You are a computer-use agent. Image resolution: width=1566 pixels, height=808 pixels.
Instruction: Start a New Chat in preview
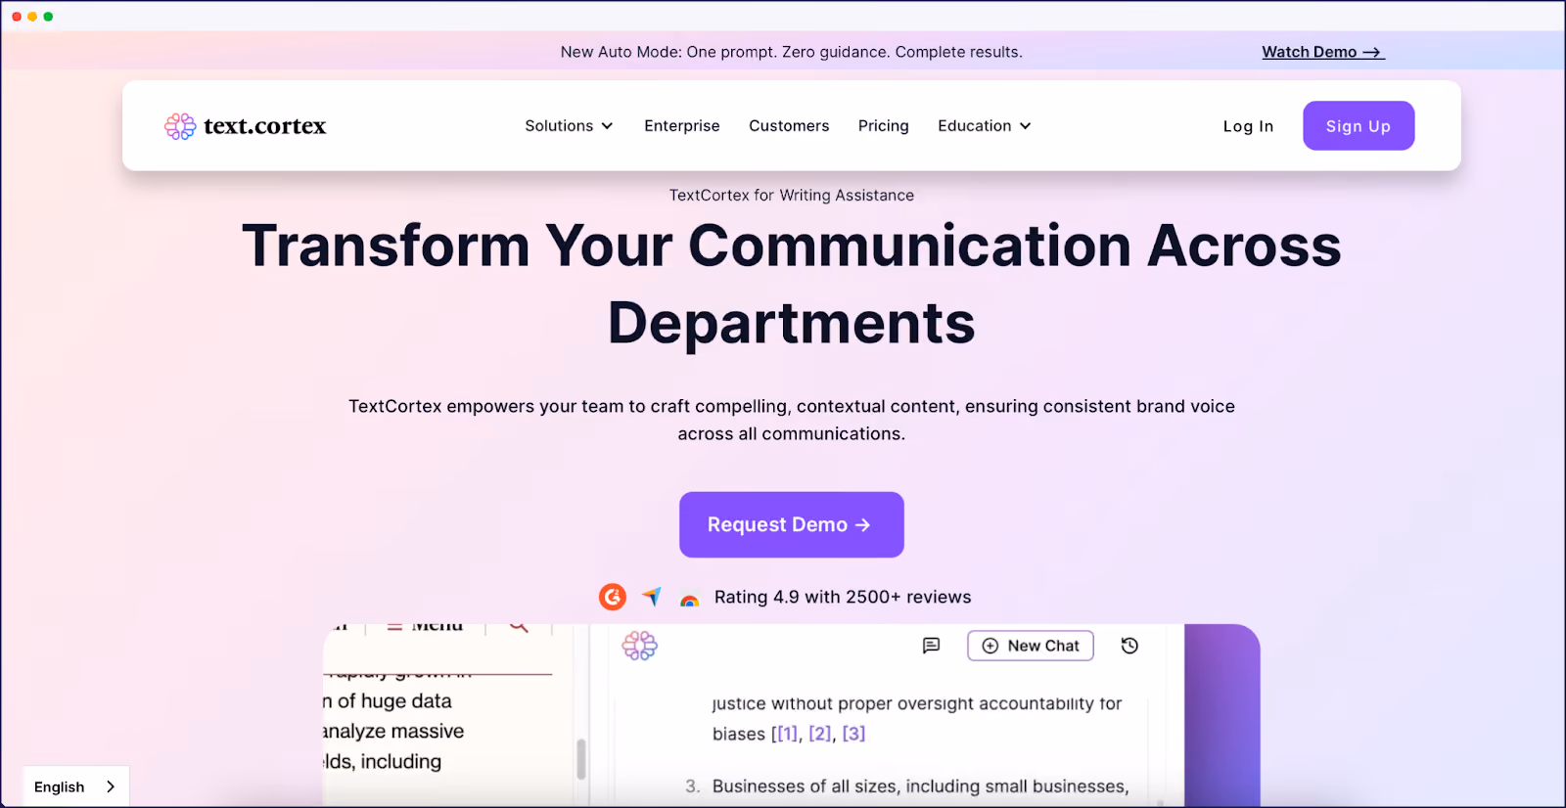coord(1031,646)
